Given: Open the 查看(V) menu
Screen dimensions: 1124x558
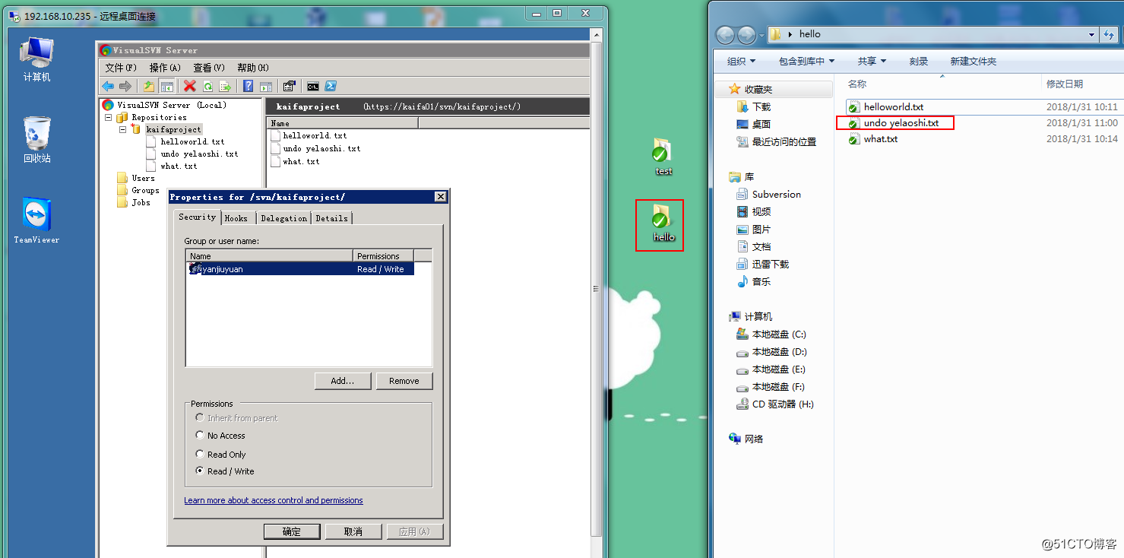Looking at the screenshot, I should (x=209, y=68).
